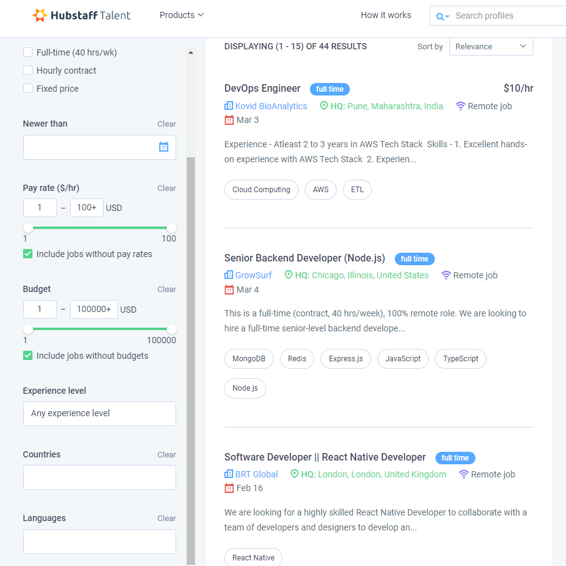Image resolution: width=566 pixels, height=566 pixels.
Task: Expand the Products navigation dropdown
Action: [181, 15]
